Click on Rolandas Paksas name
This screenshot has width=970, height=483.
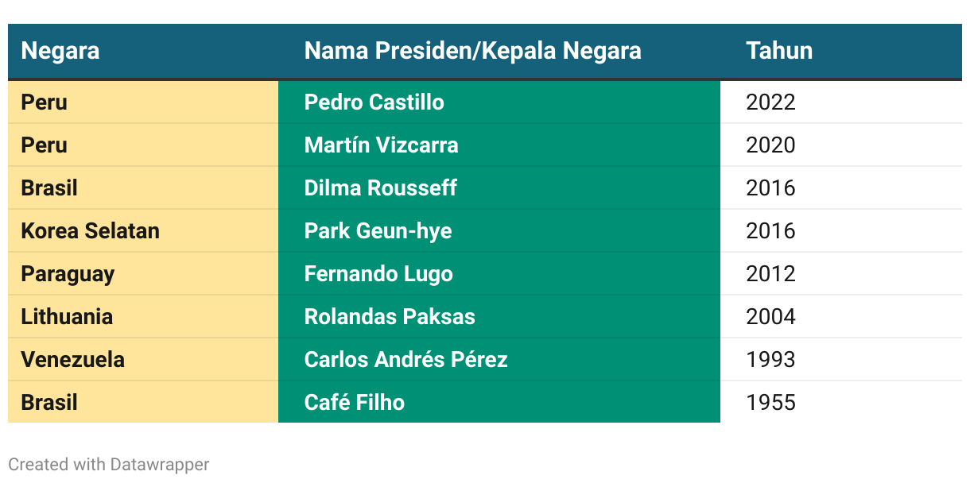coord(390,317)
